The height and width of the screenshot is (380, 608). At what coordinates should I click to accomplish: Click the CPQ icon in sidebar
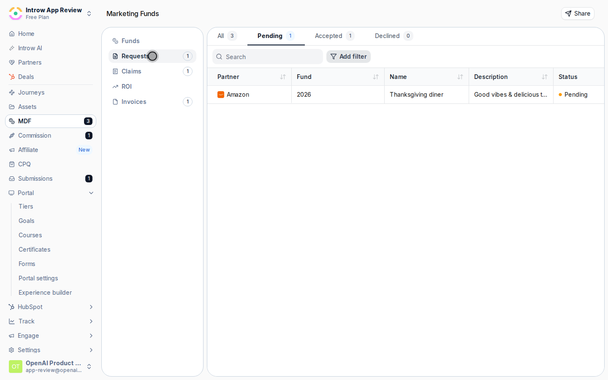click(x=12, y=164)
